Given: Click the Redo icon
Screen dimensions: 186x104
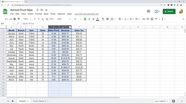Looking at the screenshot, I should coord(10,19).
